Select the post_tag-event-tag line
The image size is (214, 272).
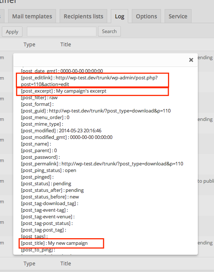[x=45, y=210]
